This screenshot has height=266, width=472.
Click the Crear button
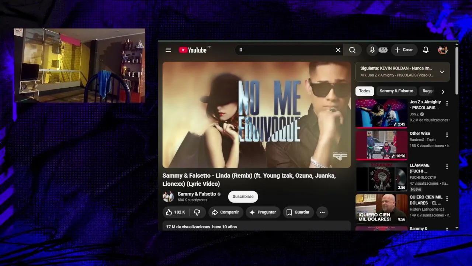pyautogui.click(x=404, y=50)
